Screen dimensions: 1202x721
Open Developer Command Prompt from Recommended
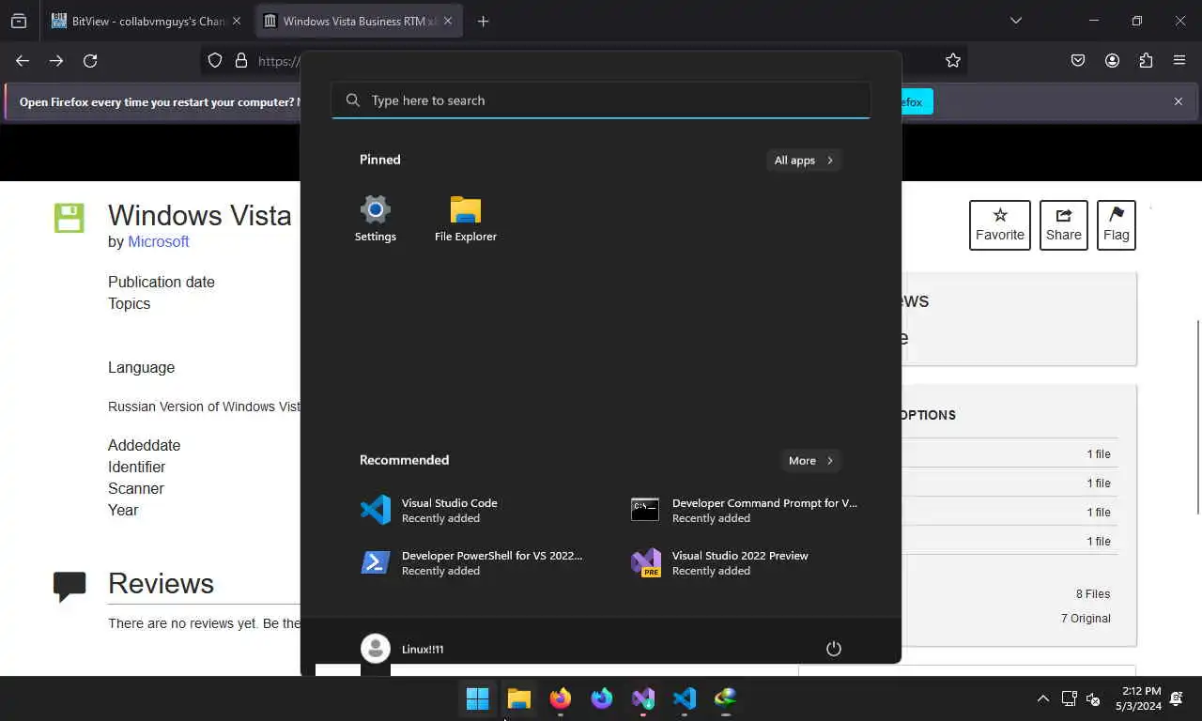point(744,510)
